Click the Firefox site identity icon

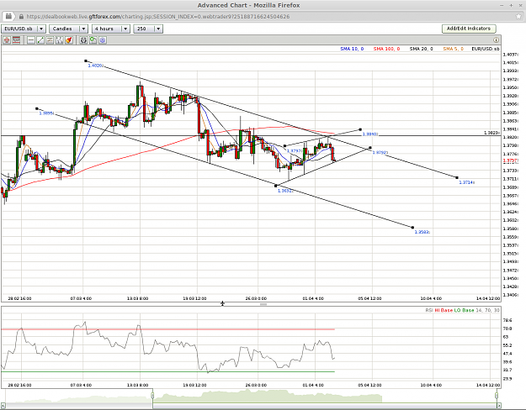8,17
